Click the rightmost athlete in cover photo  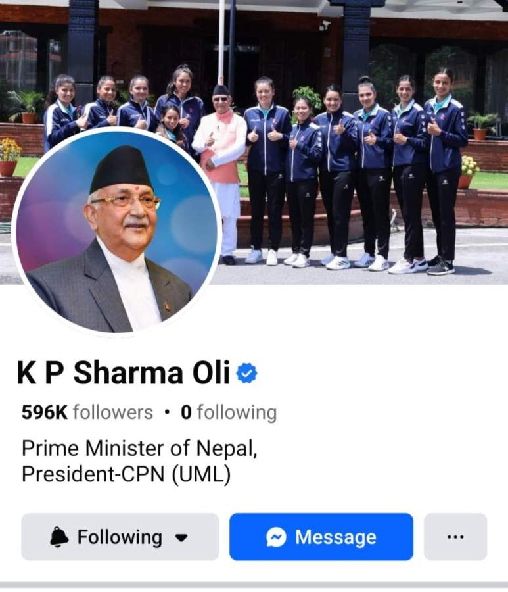point(444,170)
